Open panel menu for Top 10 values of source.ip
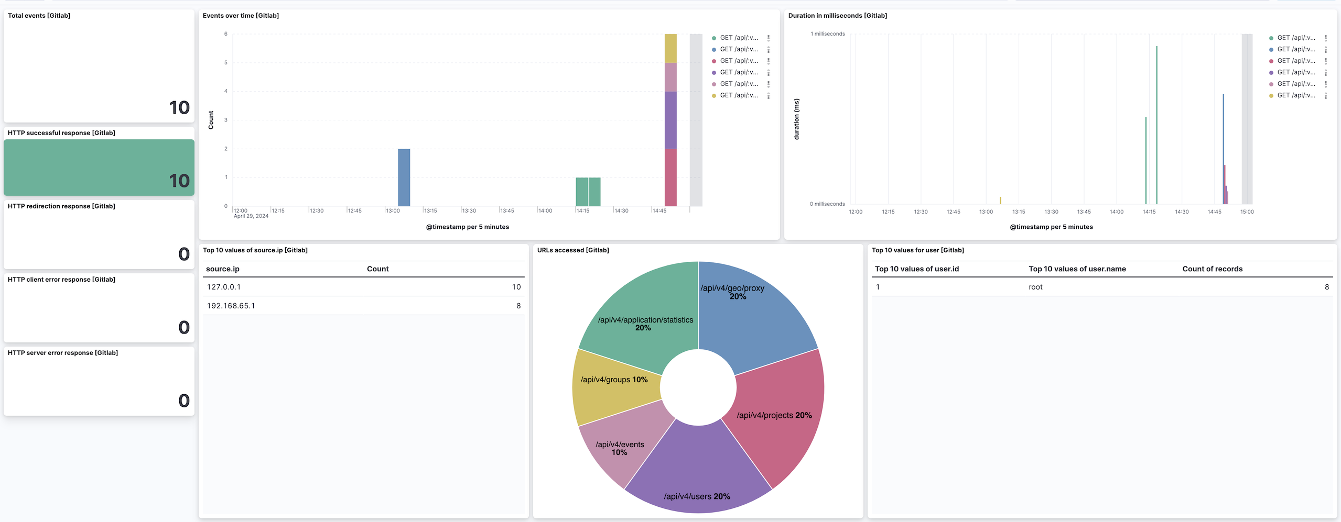Viewport: 1341px width, 522px height. [x=255, y=250]
